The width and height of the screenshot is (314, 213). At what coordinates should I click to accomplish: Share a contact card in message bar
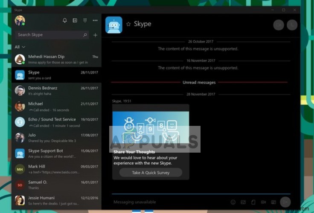point(273,202)
